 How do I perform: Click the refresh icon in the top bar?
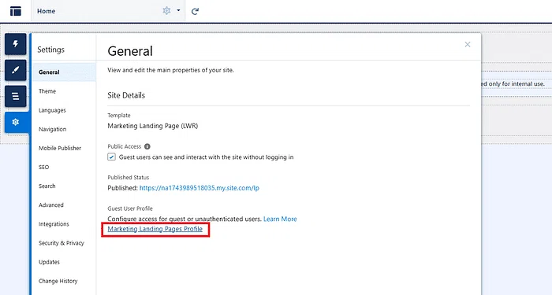coord(195,11)
